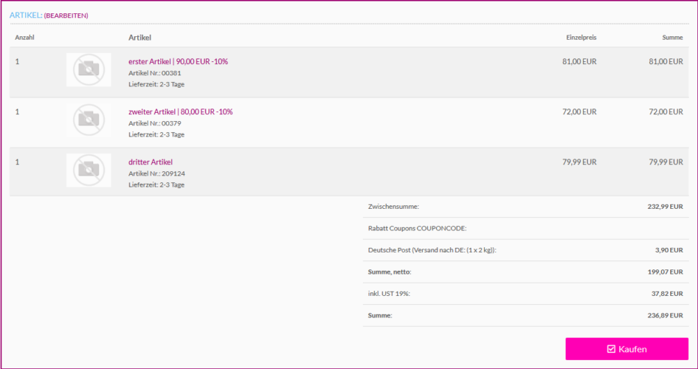Open the zweiter Artikel product link
698x369 pixels.
click(x=180, y=111)
